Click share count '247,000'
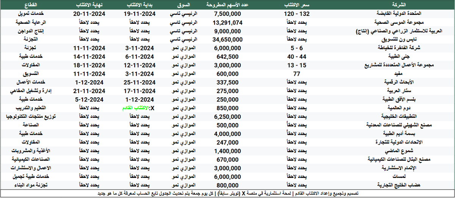Viewport: 455px width, 198px height. click(x=228, y=143)
